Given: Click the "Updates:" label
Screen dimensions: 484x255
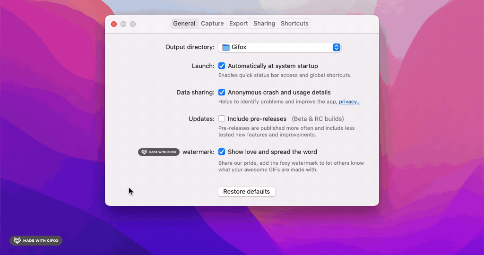Looking at the screenshot, I should 201,119.
